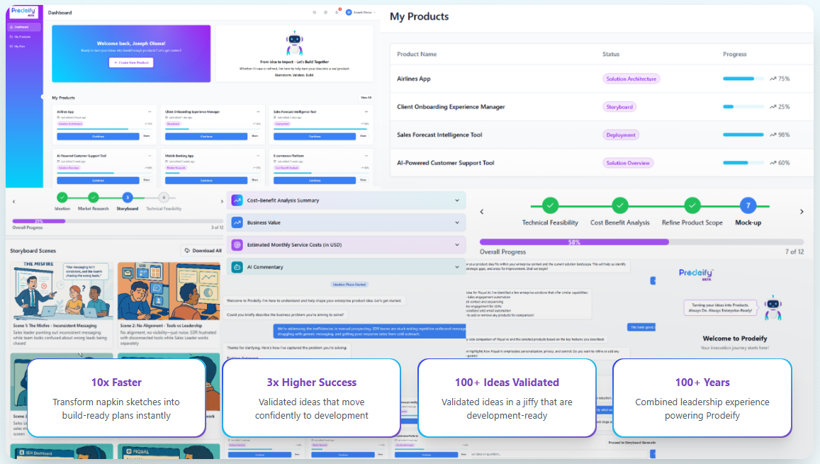Screen dimensions: 820x464
Task: Click Share on Sales Forecast Intelligence card
Action: point(364,137)
